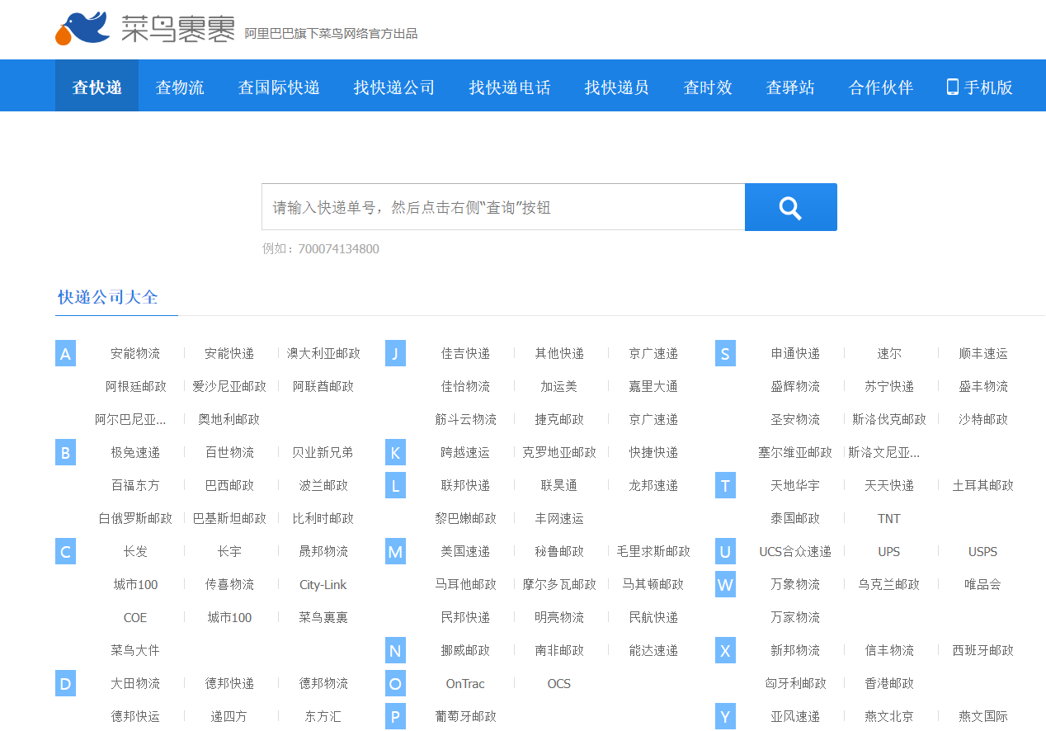Image resolution: width=1046 pixels, height=731 pixels.
Task: Go to 找快递公司 nav tab
Action: (394, 87)
